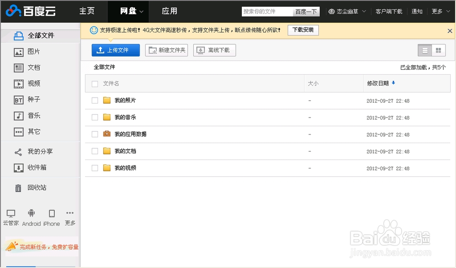Open the 应用 navigation item
Viewport: 456px width, 268px height.
click(x=169, y=11)
